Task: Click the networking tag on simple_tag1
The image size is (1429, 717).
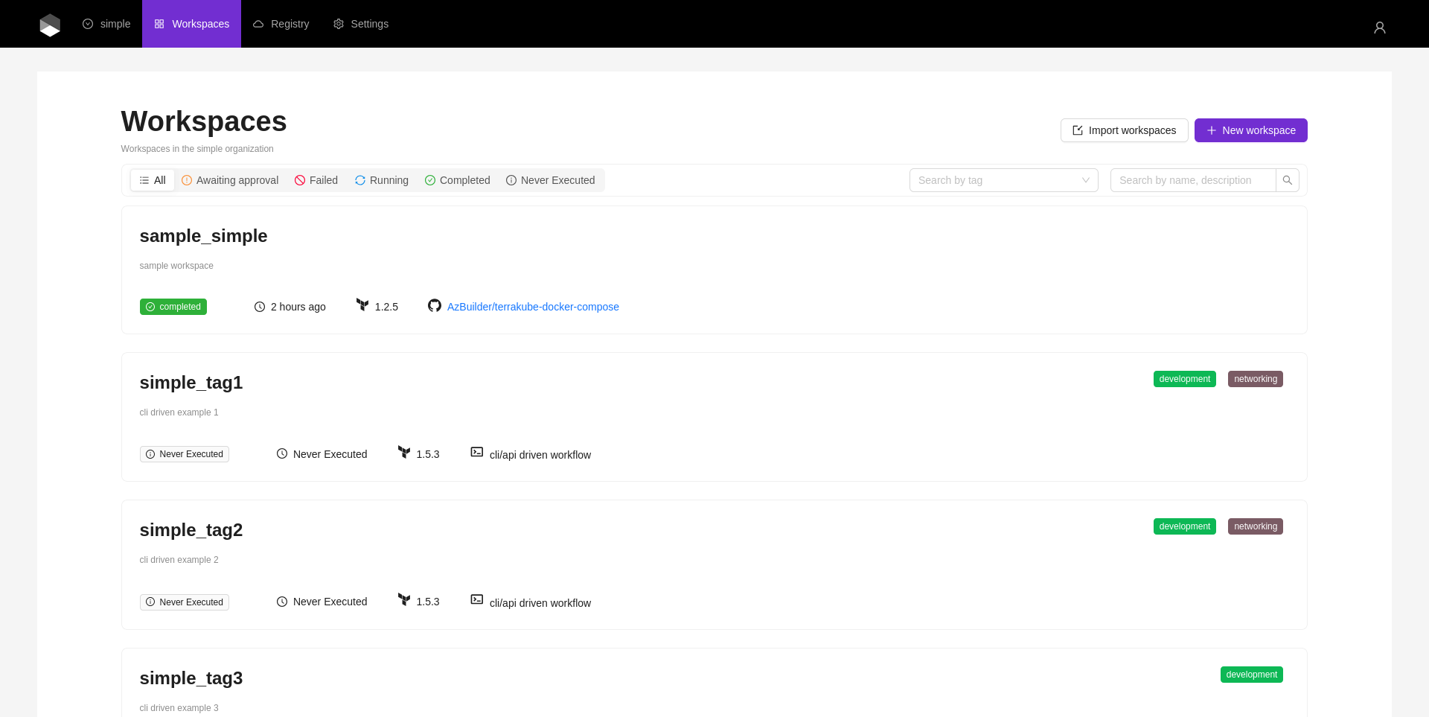Action: [x=1255, y=379]
